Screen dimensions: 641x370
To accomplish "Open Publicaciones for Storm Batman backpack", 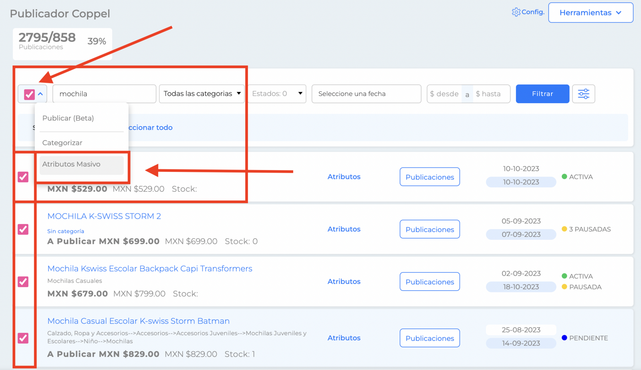I will click(429, 338).
